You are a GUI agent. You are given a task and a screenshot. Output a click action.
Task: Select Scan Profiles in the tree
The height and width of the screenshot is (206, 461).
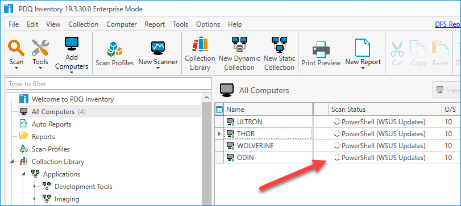click(51, 149)
